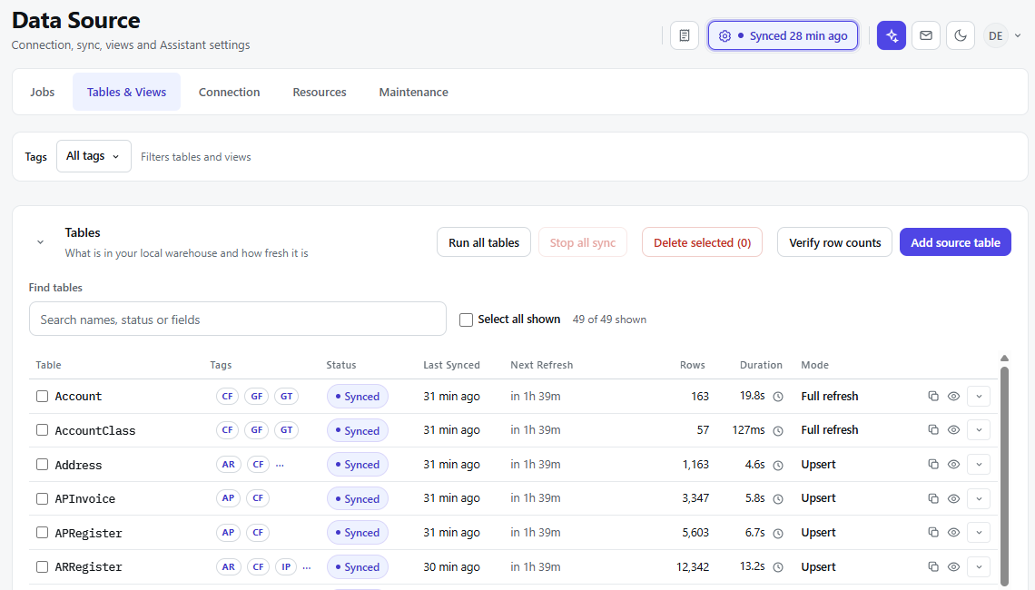The height and width of the screenshot is (590, 1035).
Task: Switch to dark mode moon icon
Action: point(961,35)
